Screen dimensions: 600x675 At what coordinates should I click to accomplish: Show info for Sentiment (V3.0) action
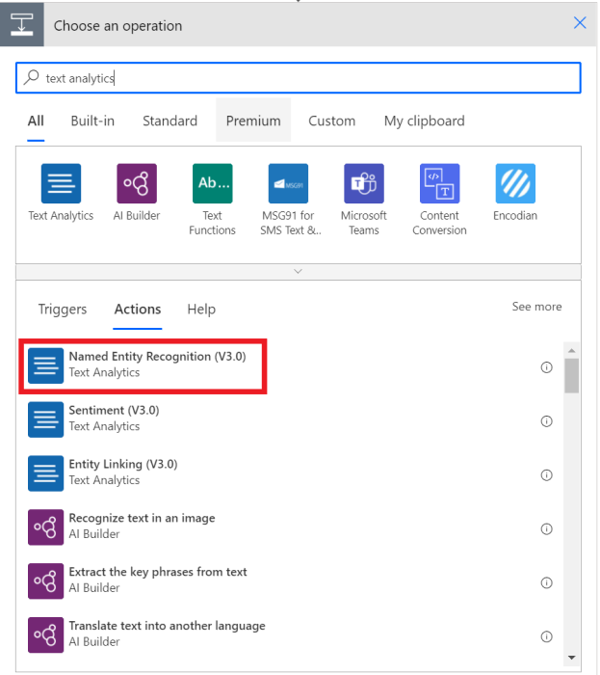point(546,421)
